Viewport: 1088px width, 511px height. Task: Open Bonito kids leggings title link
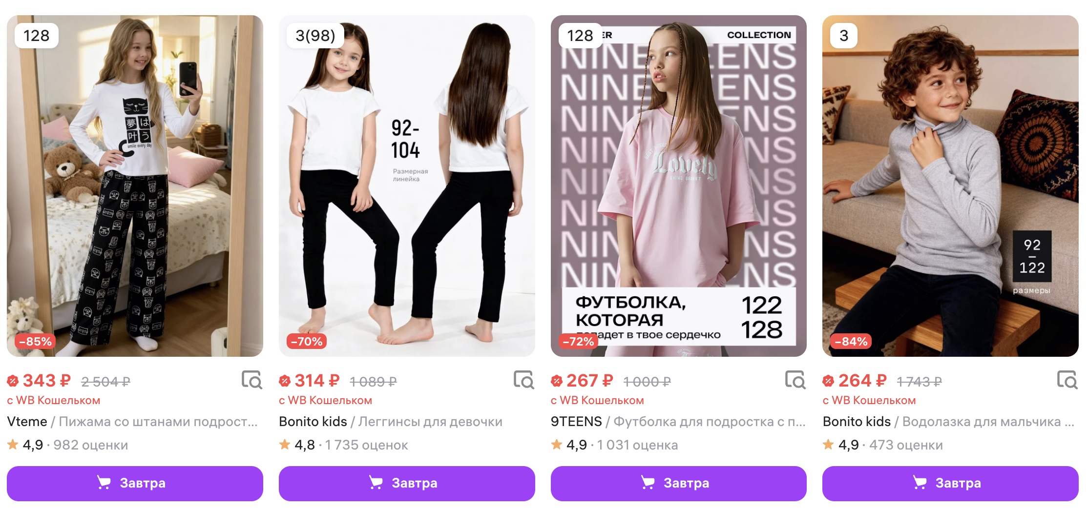click(391, 422)
